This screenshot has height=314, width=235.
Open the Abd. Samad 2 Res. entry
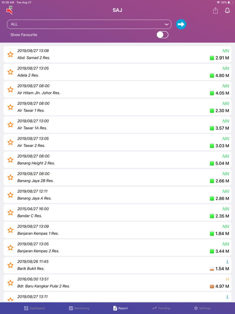click(x=117, y=54)
